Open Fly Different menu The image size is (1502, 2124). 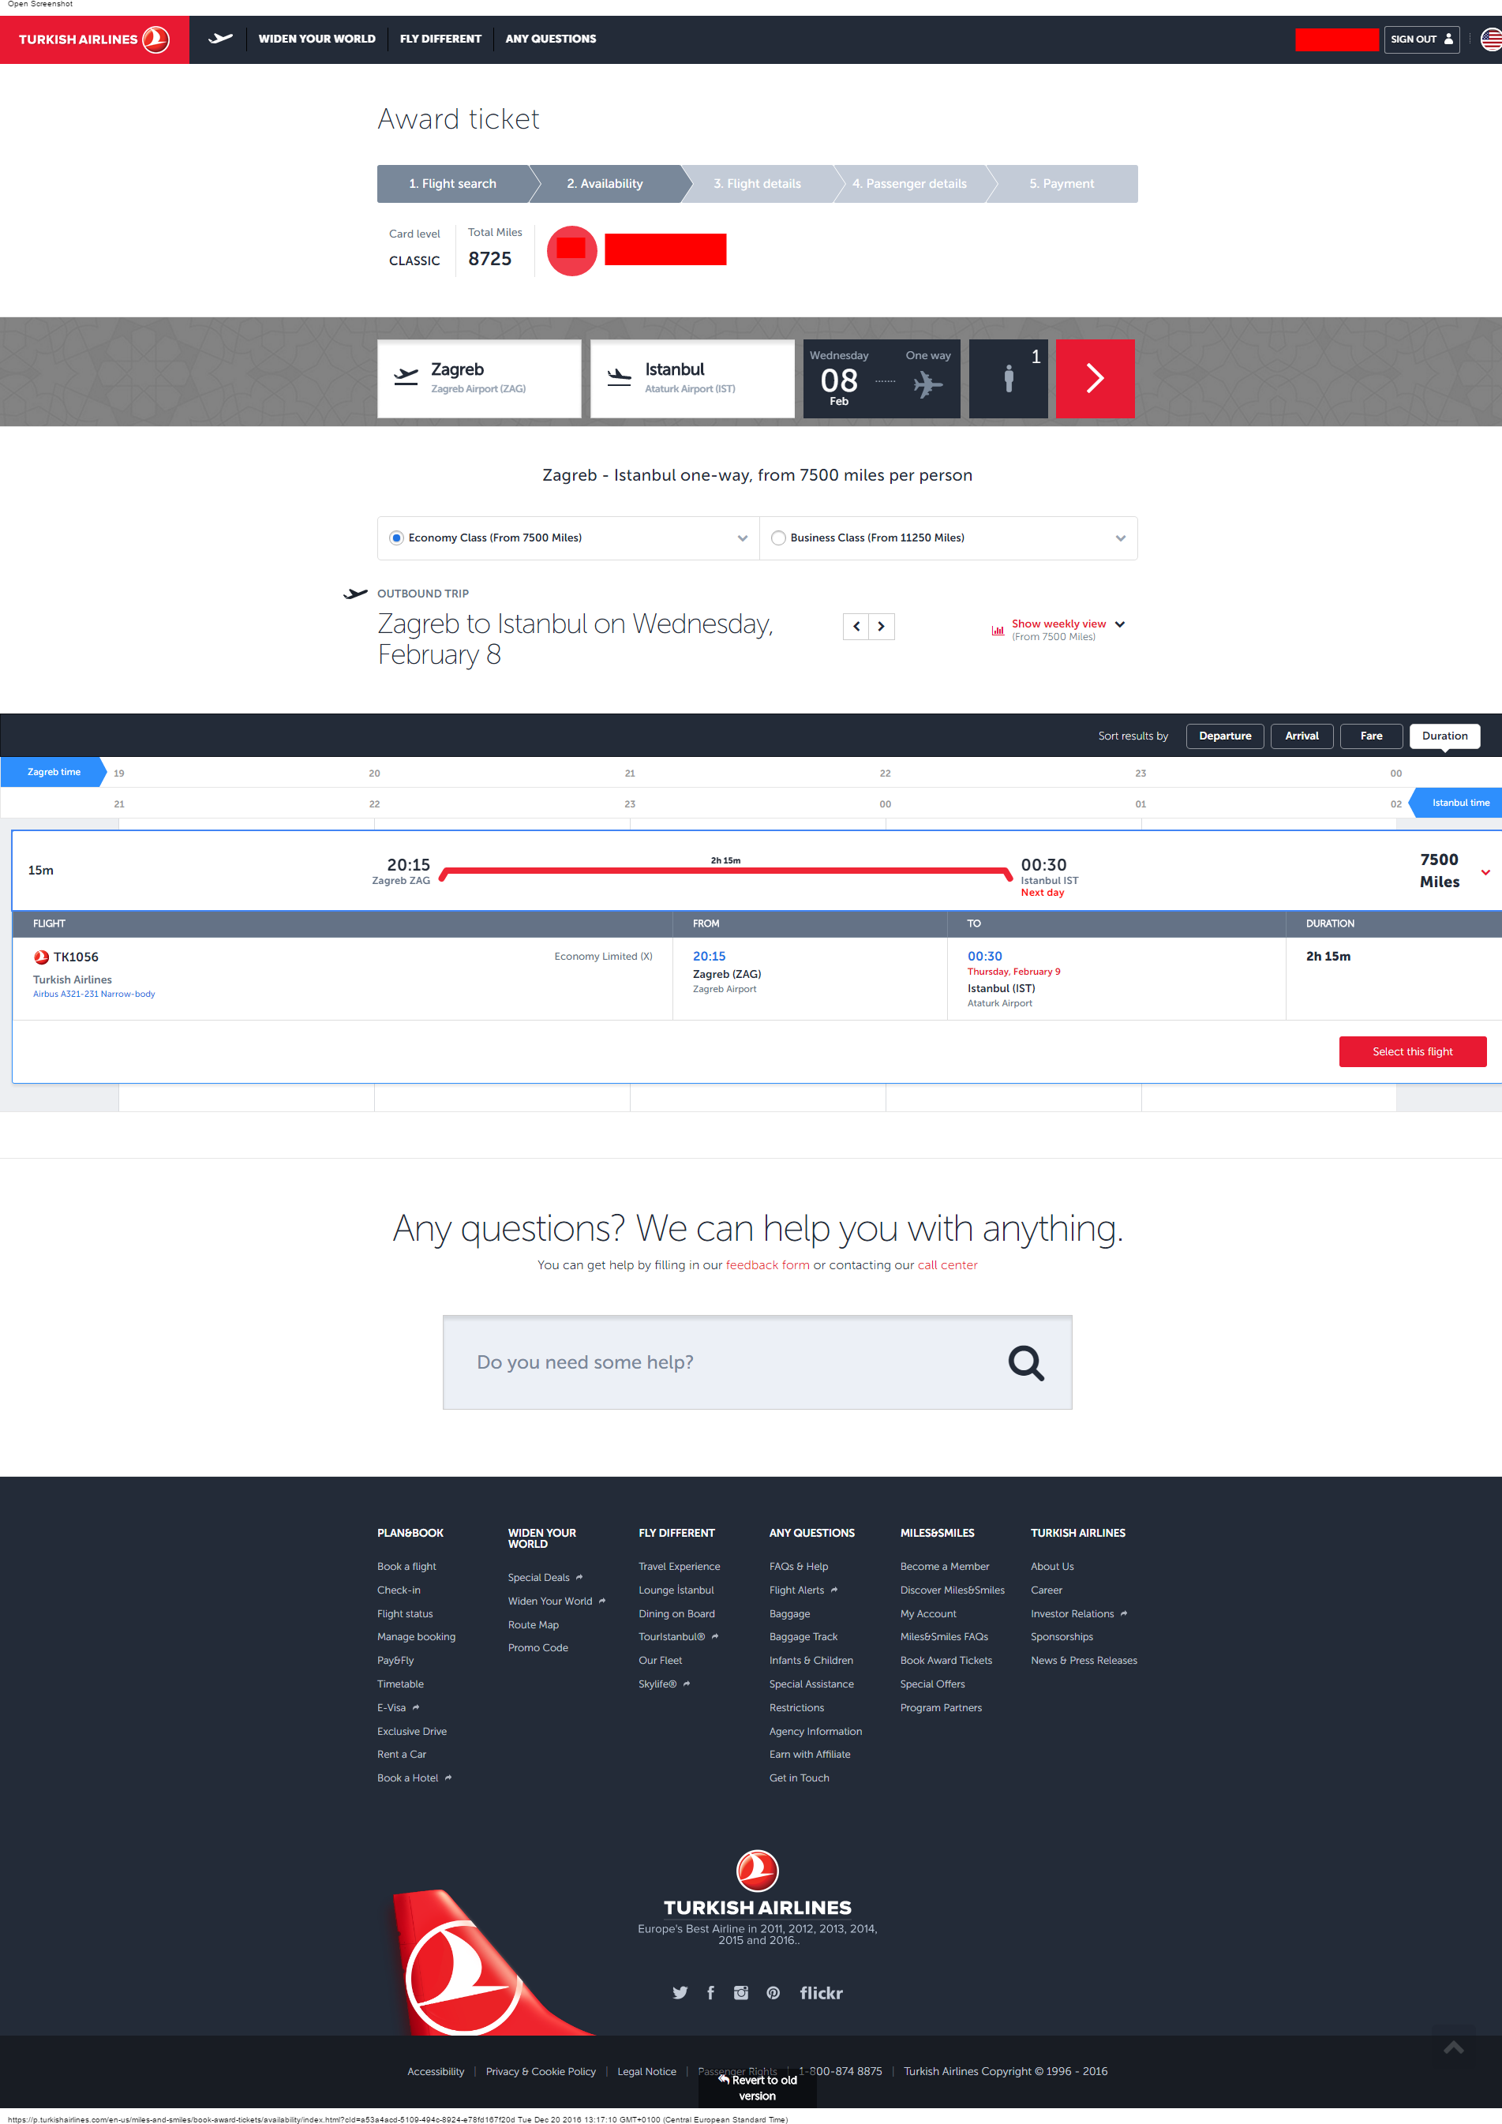[440, 39]
